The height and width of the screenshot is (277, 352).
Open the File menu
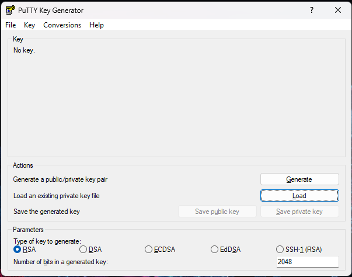tap(11, 25)
